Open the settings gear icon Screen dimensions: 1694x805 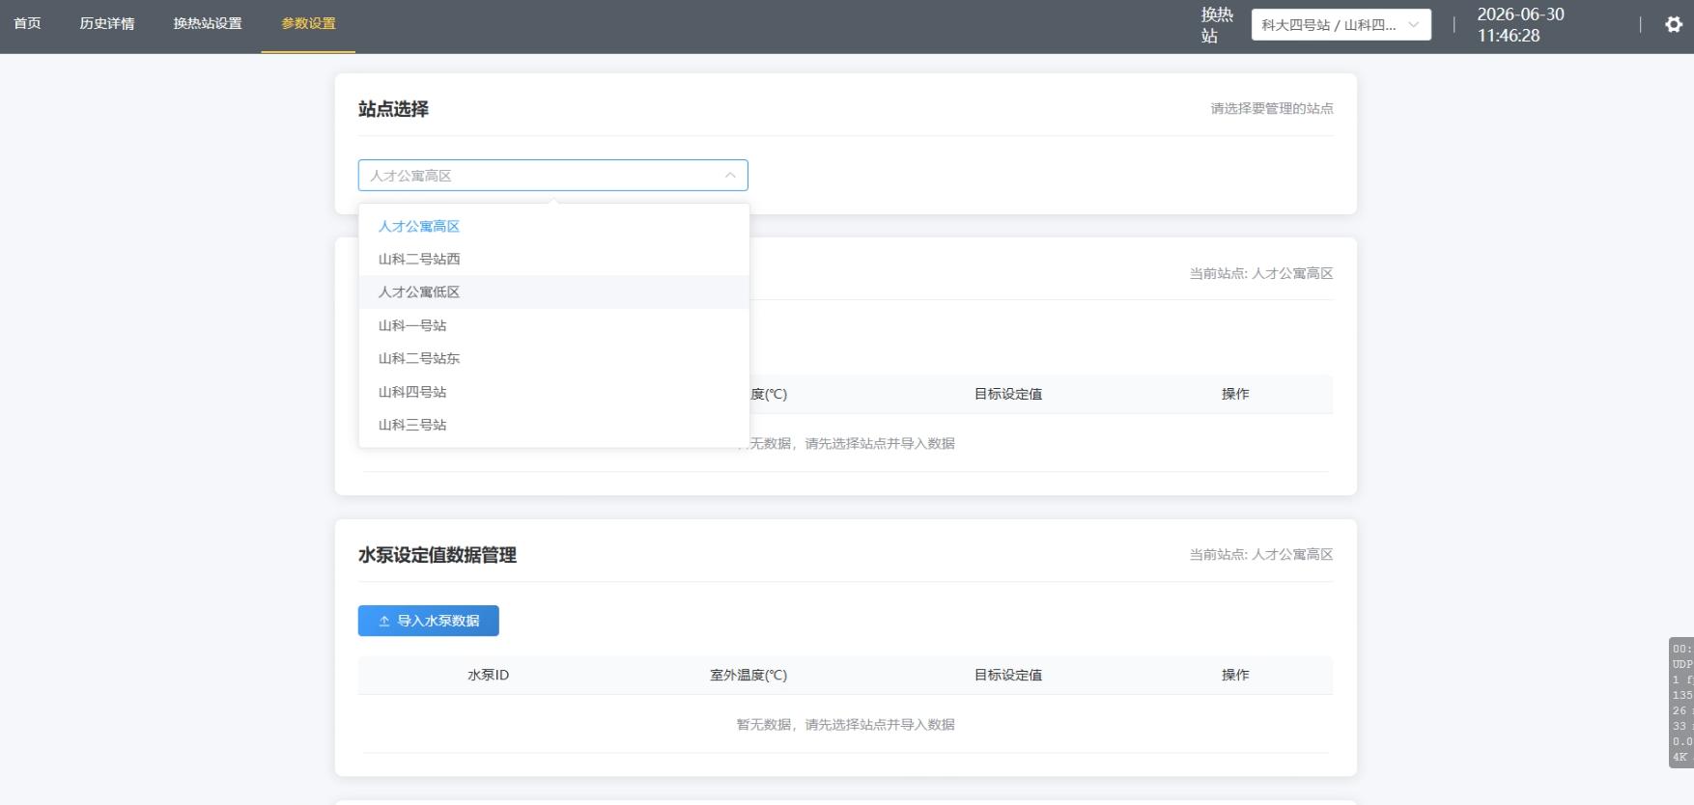[1674, 25]
